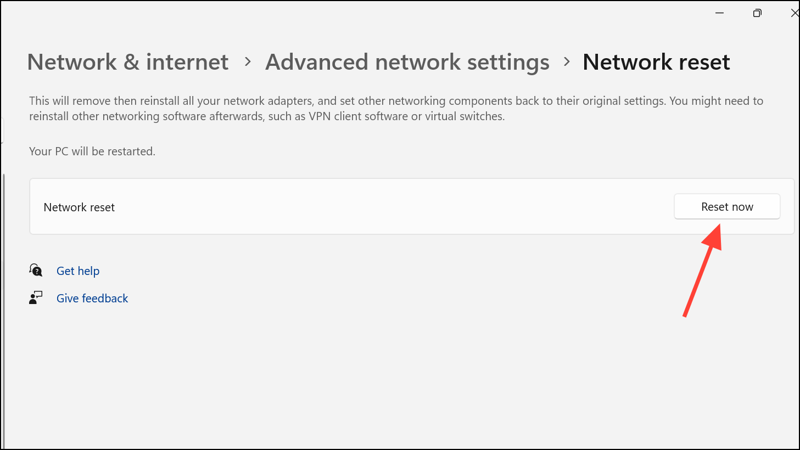800x450 pixels.
Task: Open the Get help link
Action: tap(77, 271)
